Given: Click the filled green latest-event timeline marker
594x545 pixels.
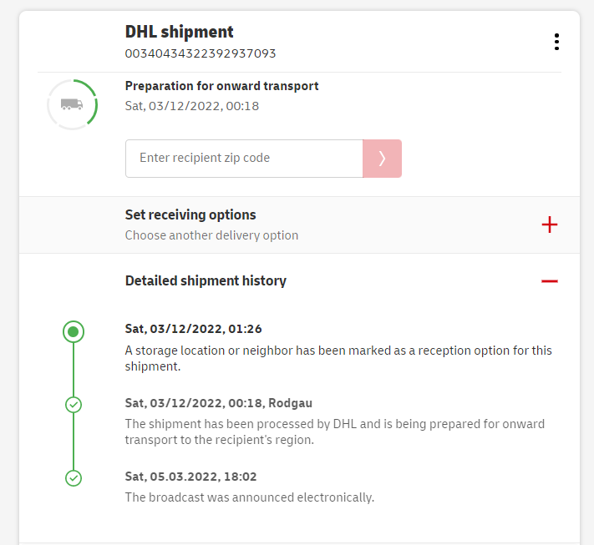Looking at the screenshot, I should pos(74,332).
